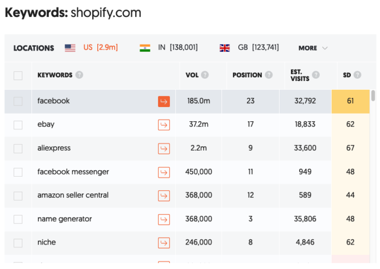
Task: Click help icon next to POSITION
Action: (x=269, y=75)
